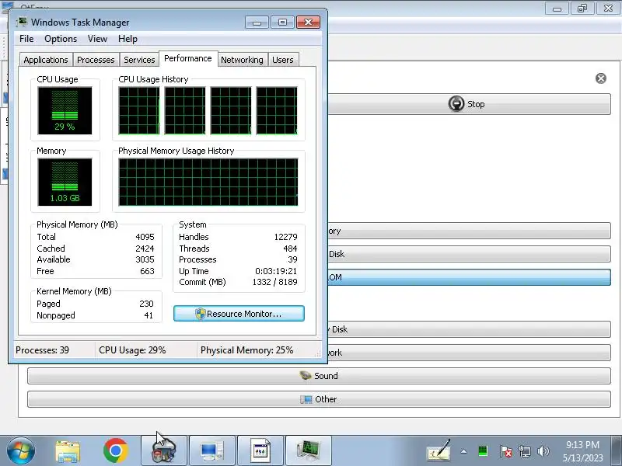Maximize the Windows Task Manager window
Image resolution: width=622 pixels, height=466 pixels.
(x=282, y=23)
